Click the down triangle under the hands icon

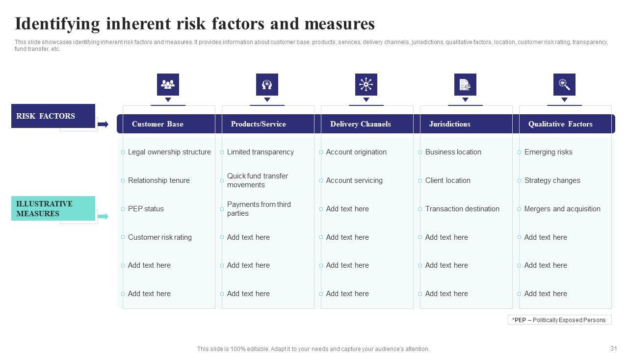(x=267, y=100)
